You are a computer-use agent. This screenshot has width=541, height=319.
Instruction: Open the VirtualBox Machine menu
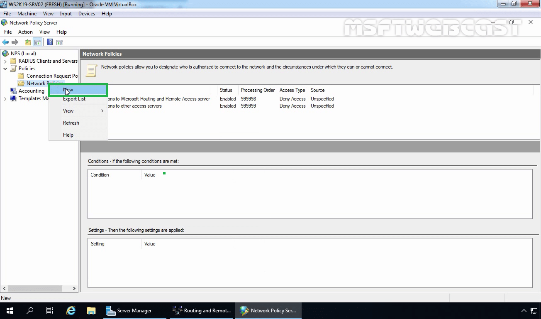point(27,14)
